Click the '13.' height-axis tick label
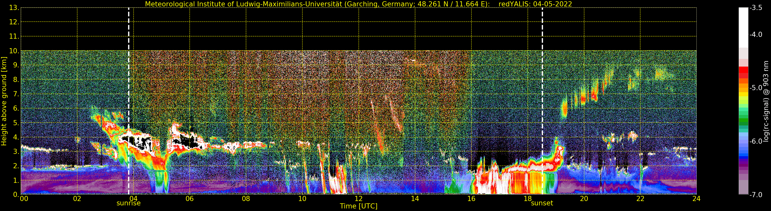The image size is (771, 211). coord(14,8)
